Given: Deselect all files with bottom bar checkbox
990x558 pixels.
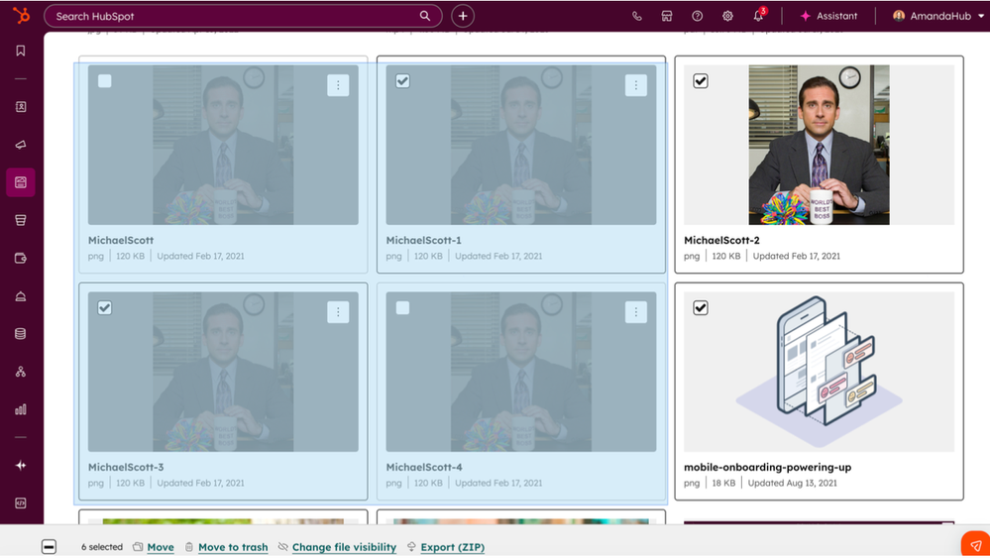Looking at the screenshot, I should point(49,547).
